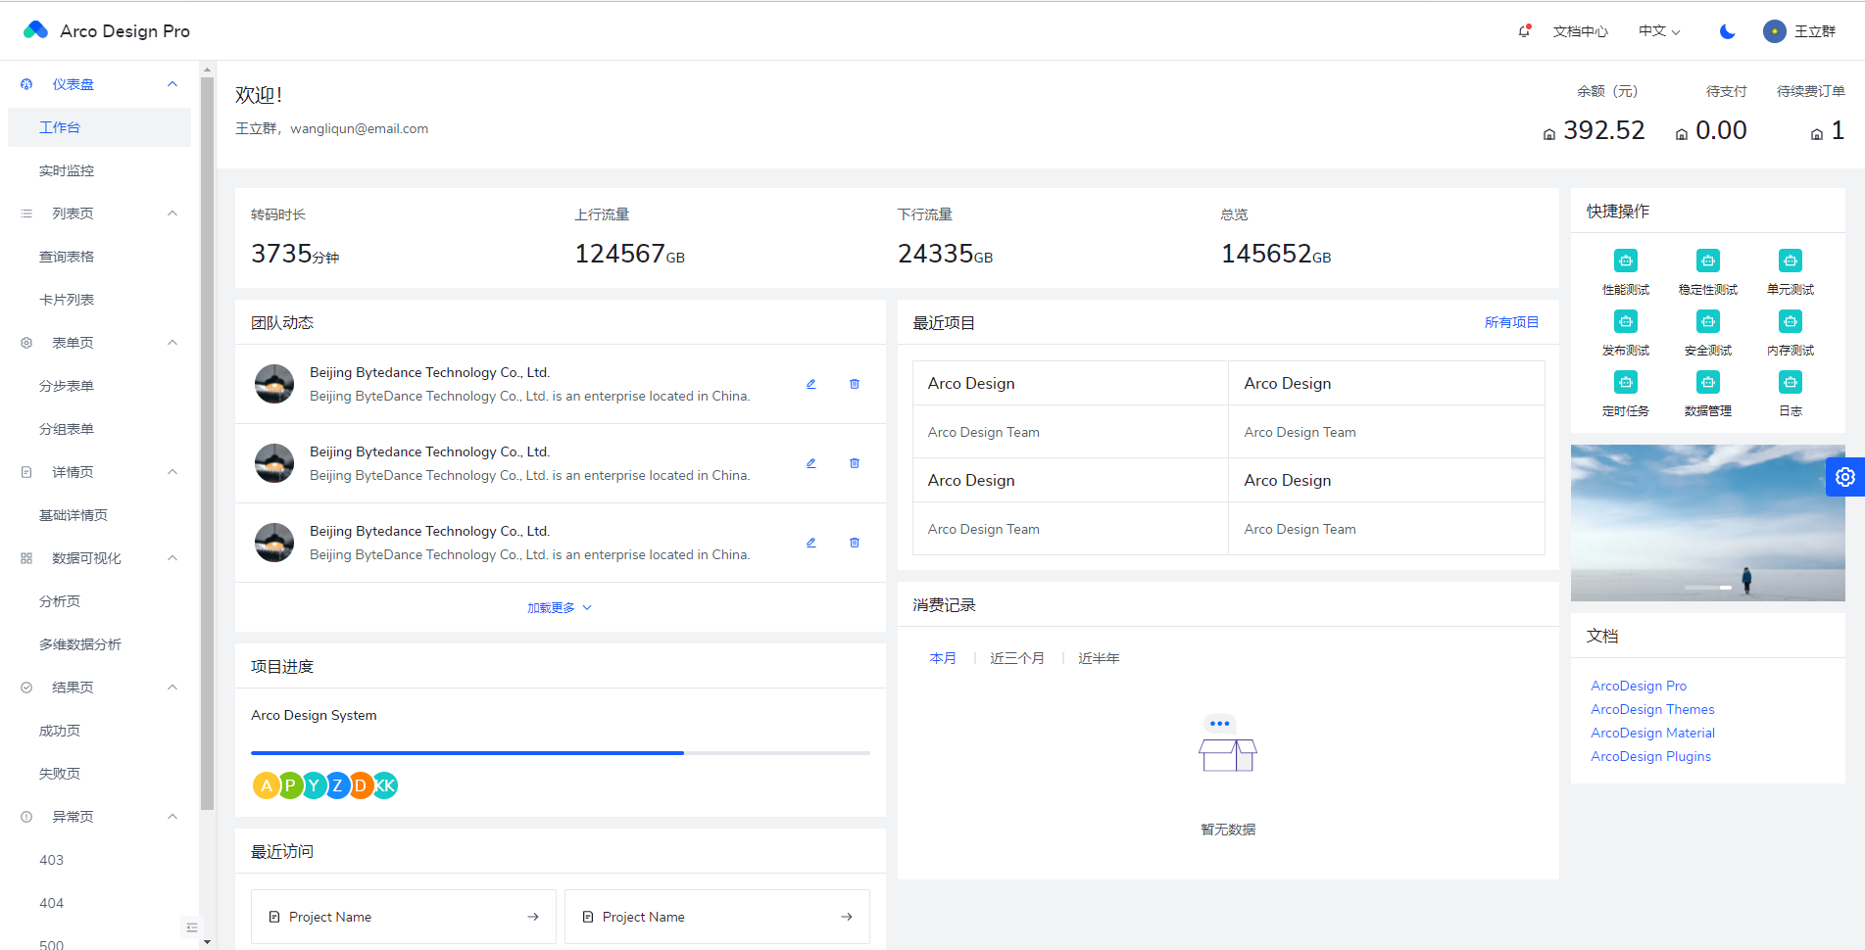
Task: Click the 日志 quick action icon
Action: (1791, 382)
